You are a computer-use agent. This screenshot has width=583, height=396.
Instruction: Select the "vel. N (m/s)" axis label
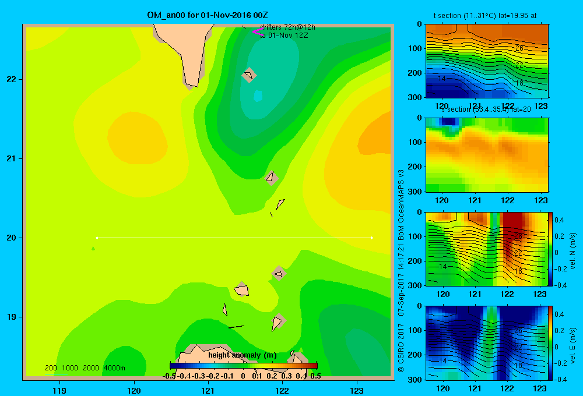pos(573,251)
